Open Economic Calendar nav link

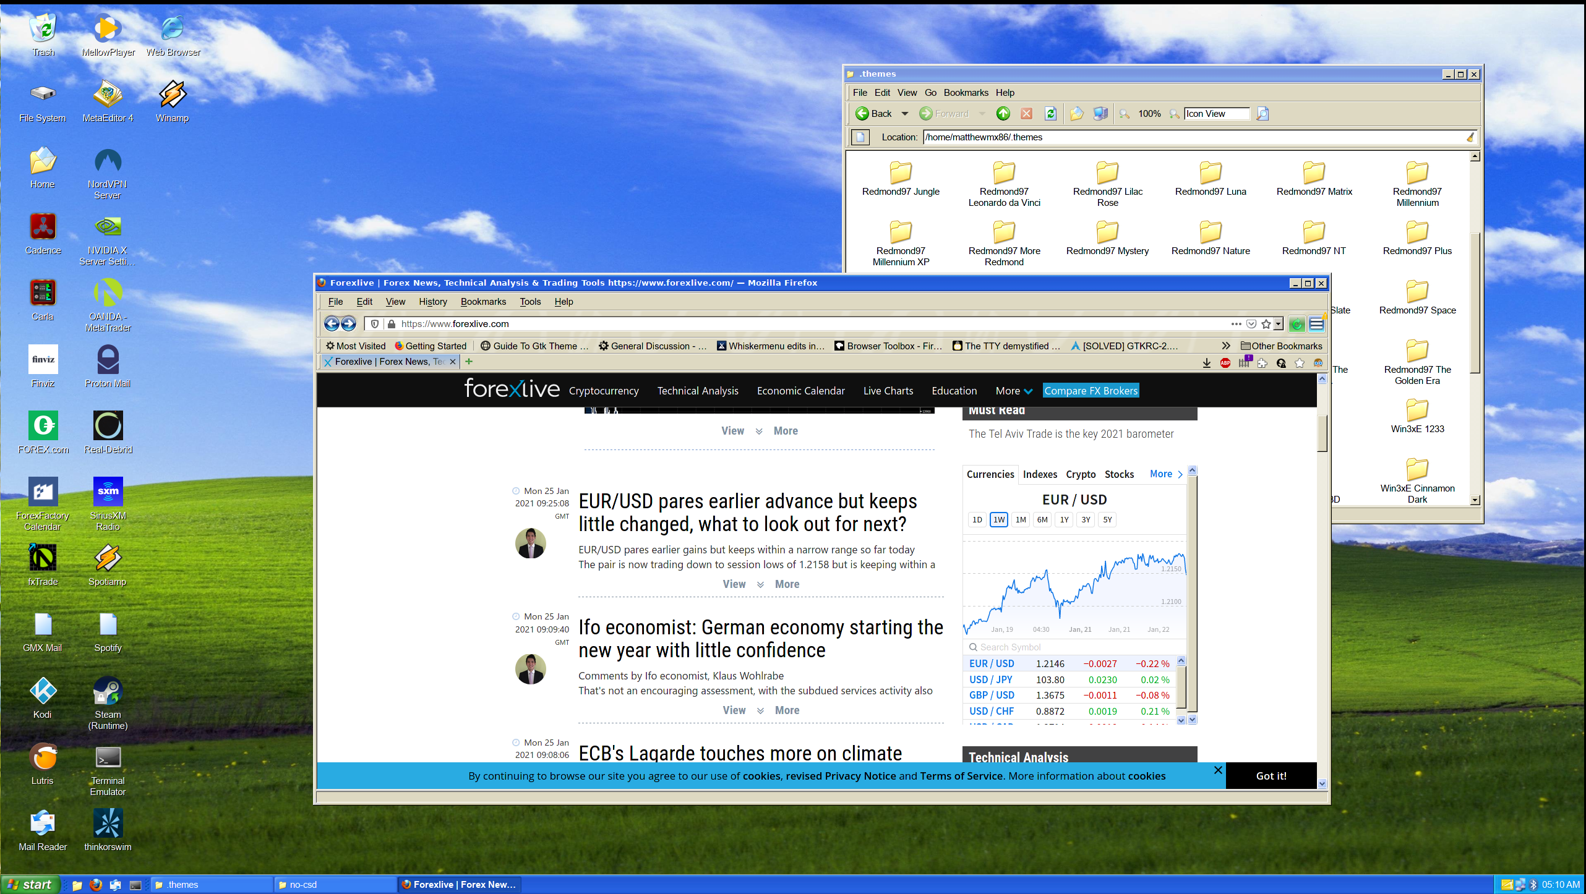click(x=800, y=391)
